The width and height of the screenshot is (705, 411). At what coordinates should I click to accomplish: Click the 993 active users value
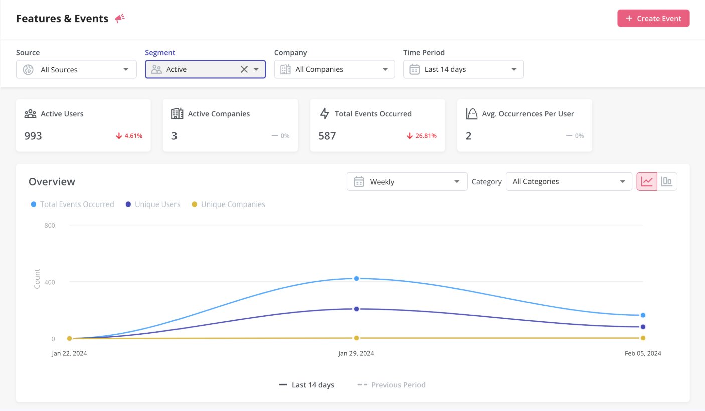pyautogui.click(x=33, y=136)
